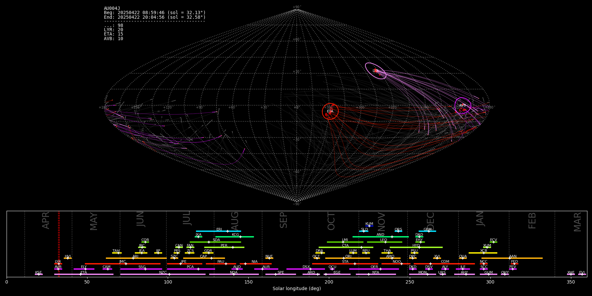
Task: Click the DEC month label in timeline
Action: (431, 221)
